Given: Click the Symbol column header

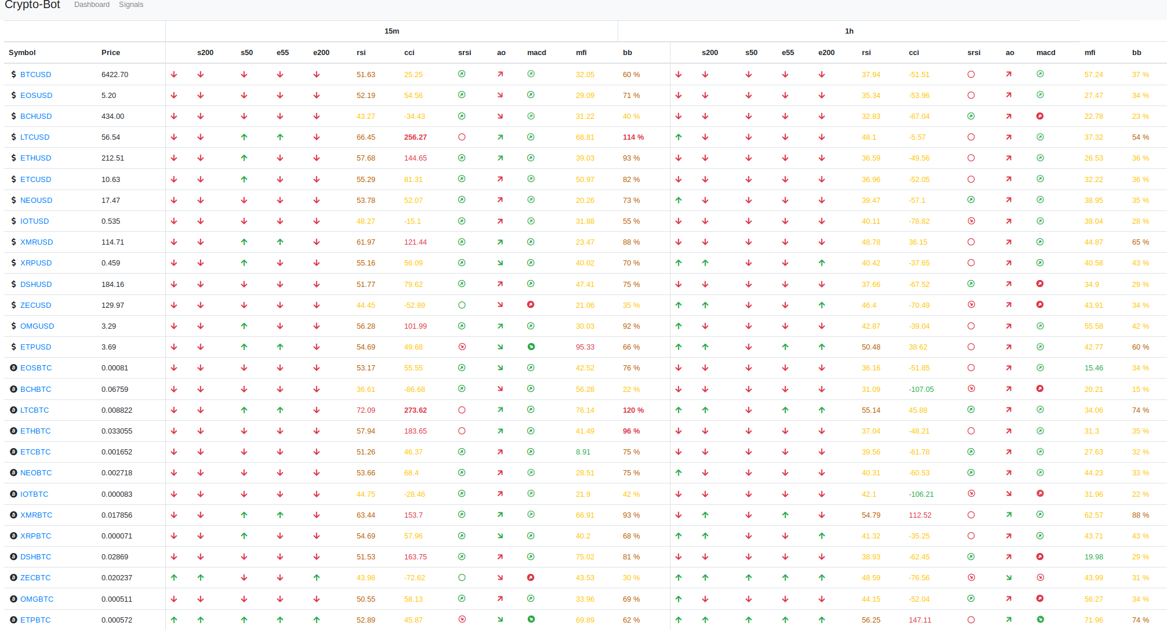Looking at the screenshot, I should tap(22, 52).
